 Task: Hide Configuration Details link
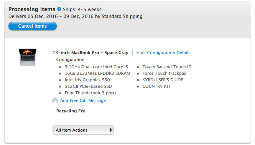click(x=163, y=53)
